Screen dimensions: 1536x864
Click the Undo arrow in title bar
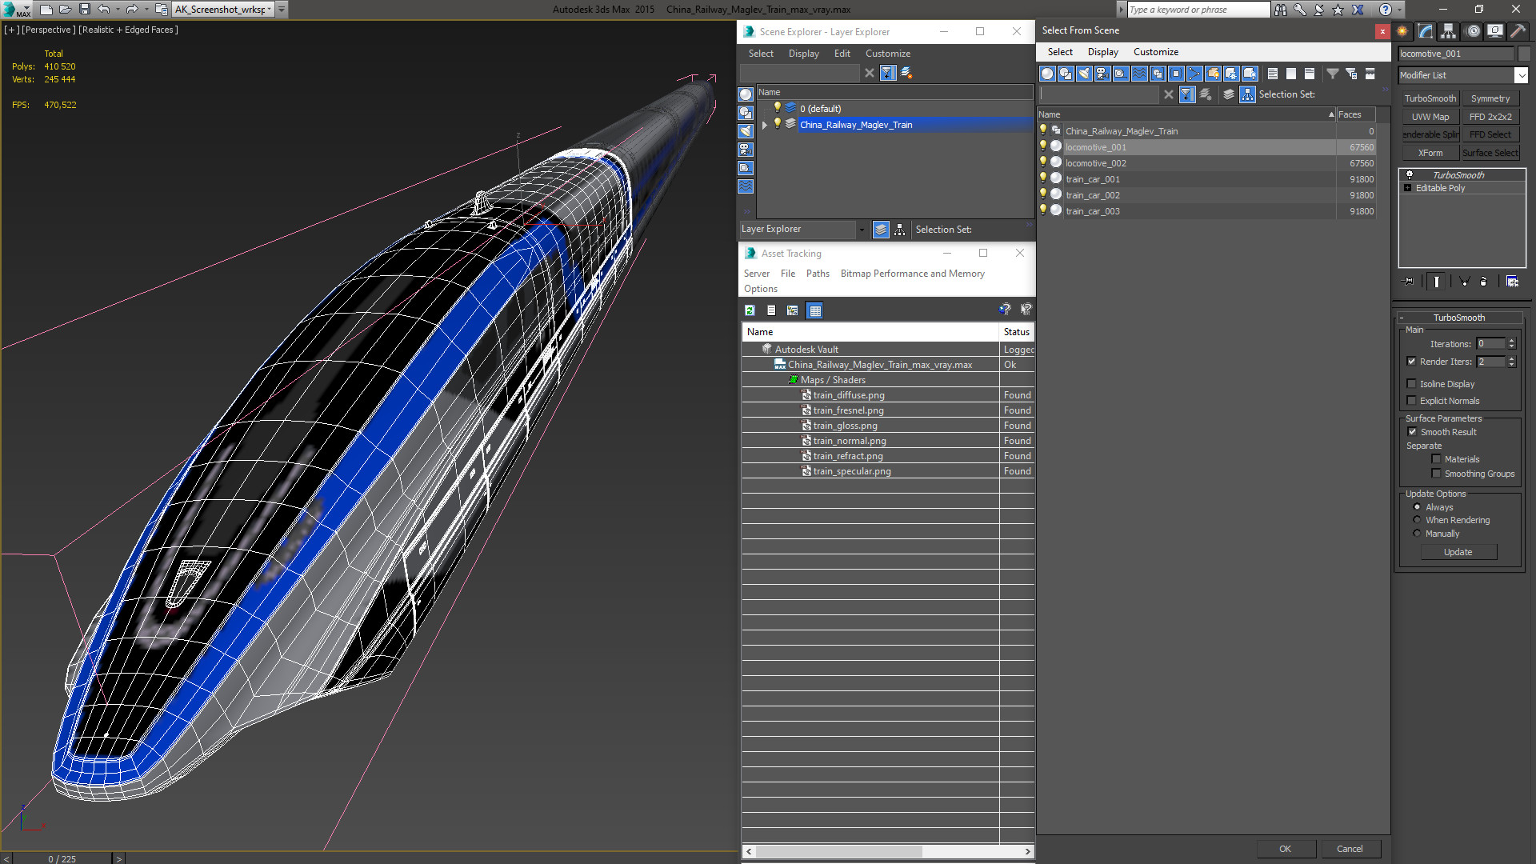click(103, 10)
